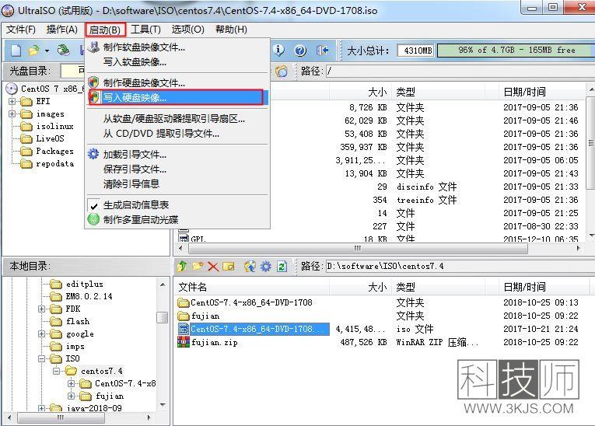This screenshot has width=595, height=426.
Task: Click the disc-folder icon left of upper 路径
Action: [x=282, y=71]
